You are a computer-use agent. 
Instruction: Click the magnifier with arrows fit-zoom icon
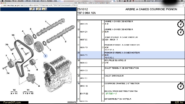[x=44, y=9]
